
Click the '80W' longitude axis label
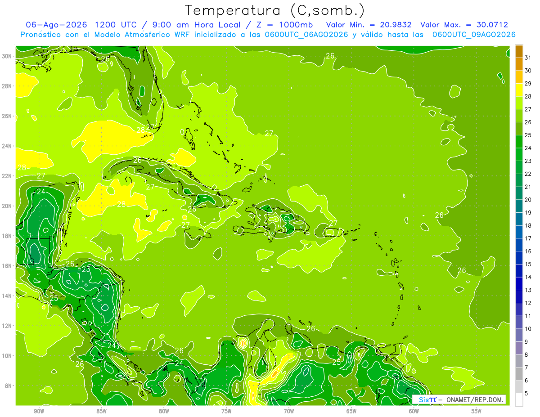164,412
